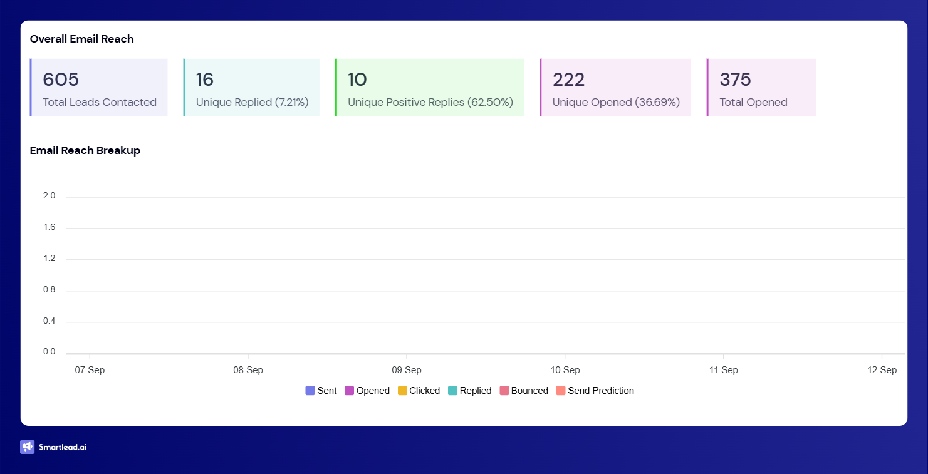The height and width of the screenshot is (474, 928).
Task: Disable the Send Prediction legend series
Action: (595, 391)
